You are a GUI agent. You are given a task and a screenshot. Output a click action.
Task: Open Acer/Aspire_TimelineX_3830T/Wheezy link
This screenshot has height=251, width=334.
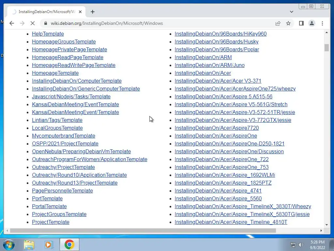coord(243,207)
